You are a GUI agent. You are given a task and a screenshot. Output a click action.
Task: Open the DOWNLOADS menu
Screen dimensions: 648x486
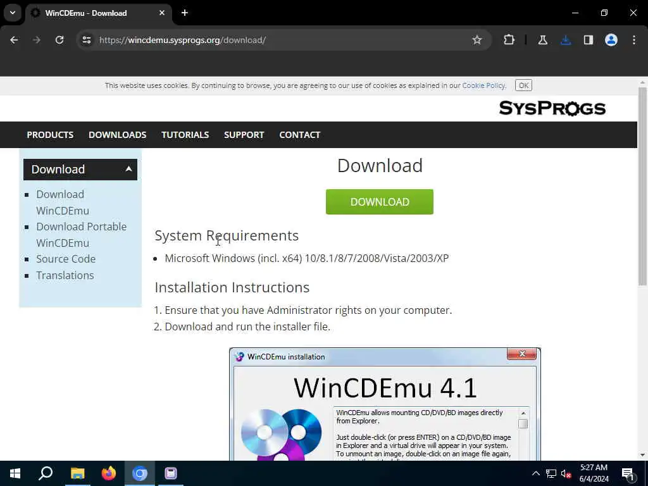(117, 135)
